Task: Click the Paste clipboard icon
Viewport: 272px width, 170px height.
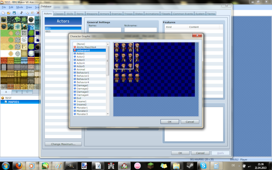Action: click(33, 13)
